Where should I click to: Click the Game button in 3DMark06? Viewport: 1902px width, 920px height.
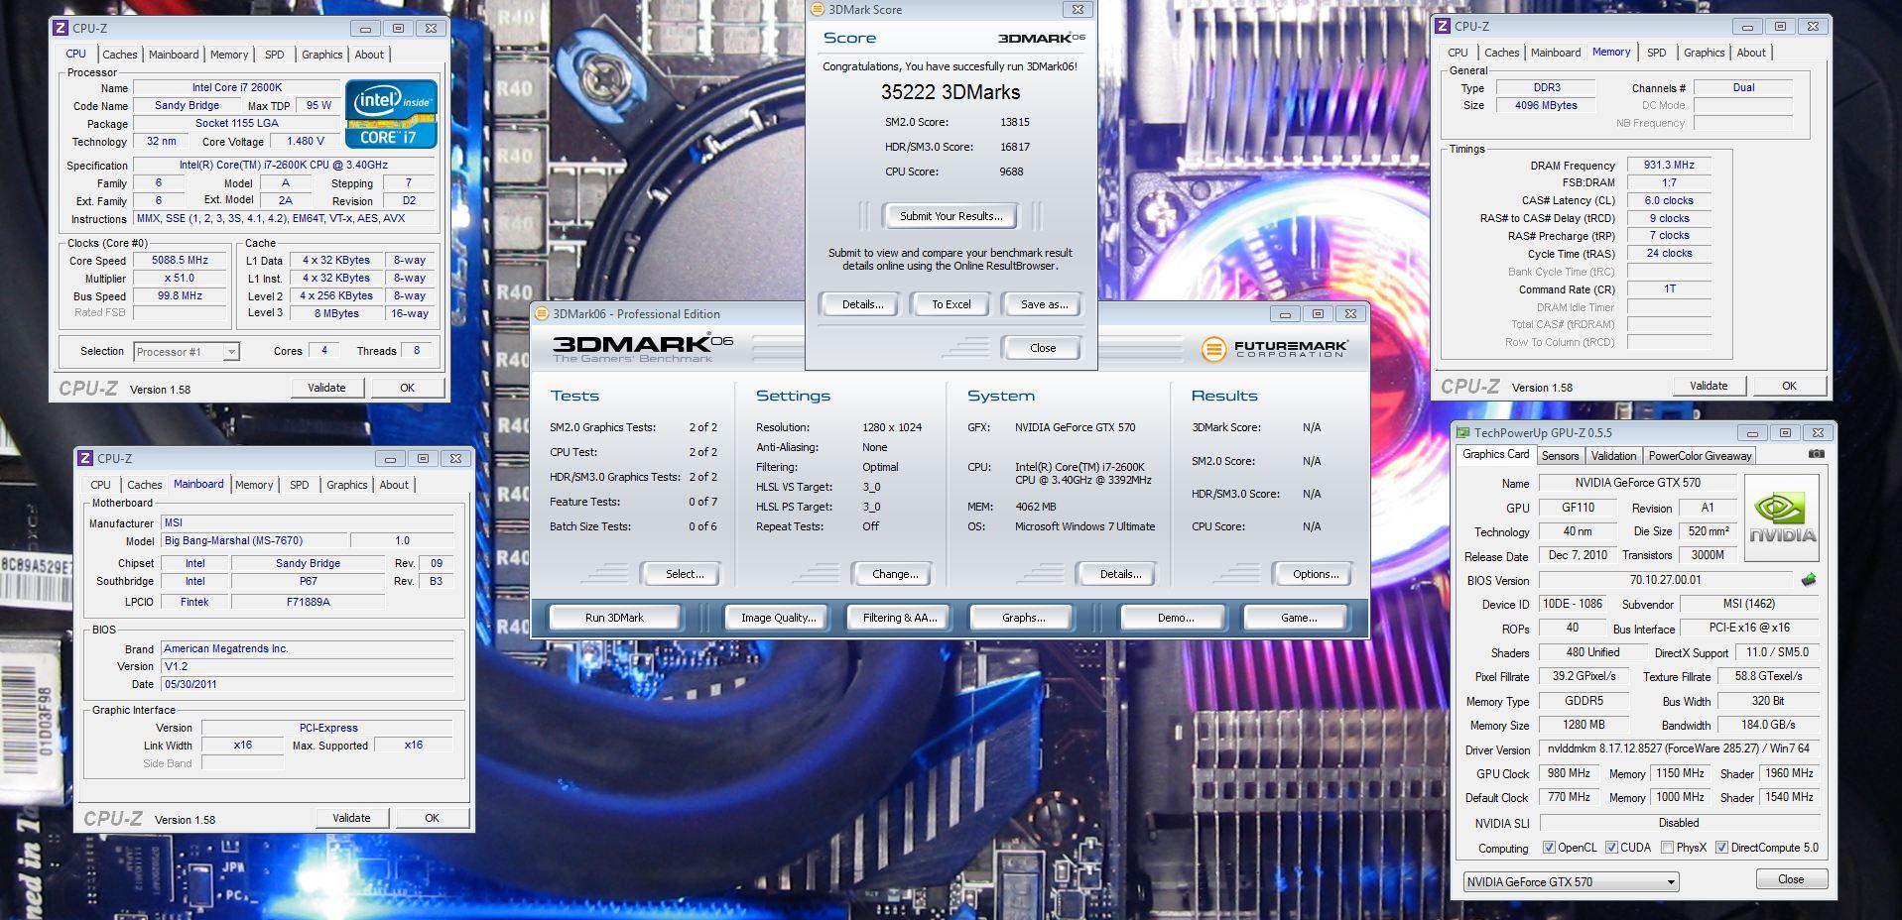point(1298,618)
